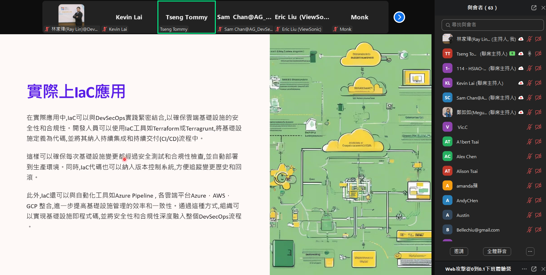Open more options beside Mute All
Image resolution: width=546 pixels, height=275 pixels.
tap(530, 251)
